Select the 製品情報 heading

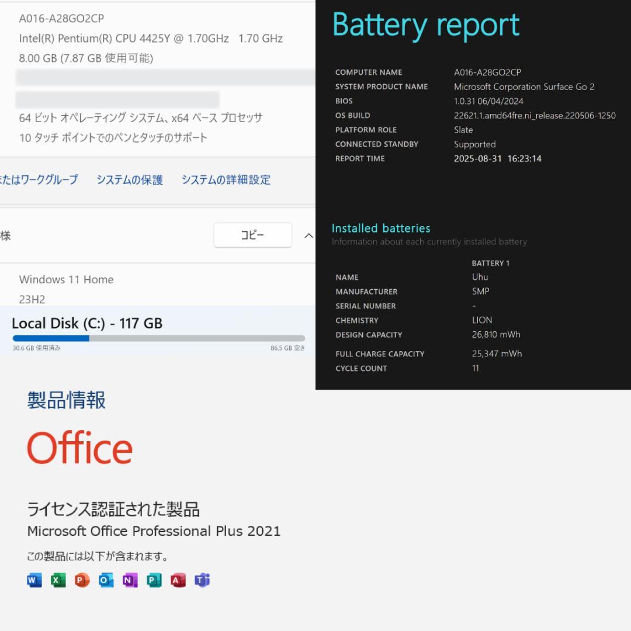67,400
